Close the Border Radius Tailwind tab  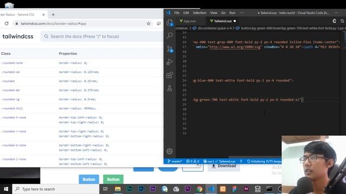(43, 15)
